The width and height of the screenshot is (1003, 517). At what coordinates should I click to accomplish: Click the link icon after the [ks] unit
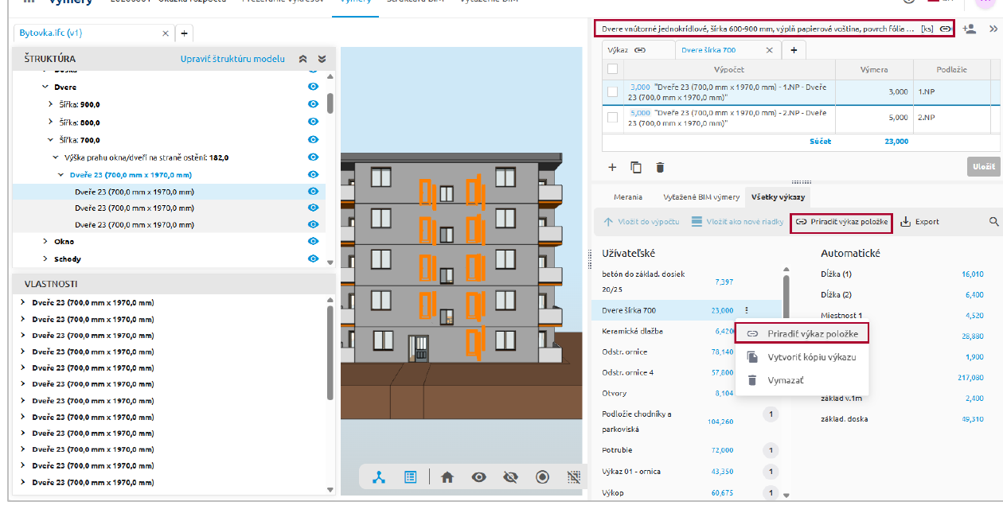(945, 29)
